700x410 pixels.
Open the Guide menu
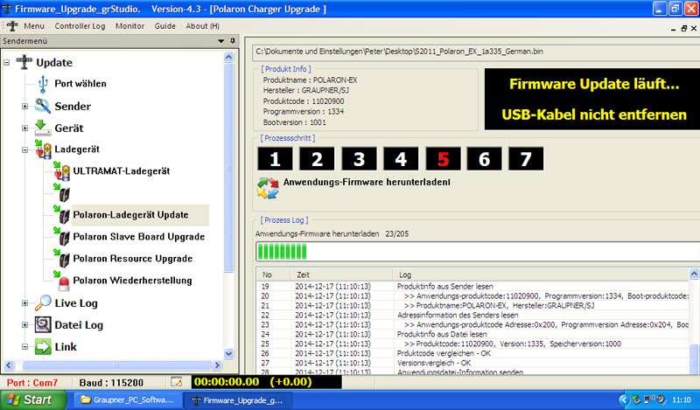tap(164, 26)
